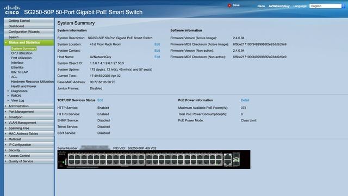Click the Cisco logo
Screen dimensions: 348x196
click(12, 10)
